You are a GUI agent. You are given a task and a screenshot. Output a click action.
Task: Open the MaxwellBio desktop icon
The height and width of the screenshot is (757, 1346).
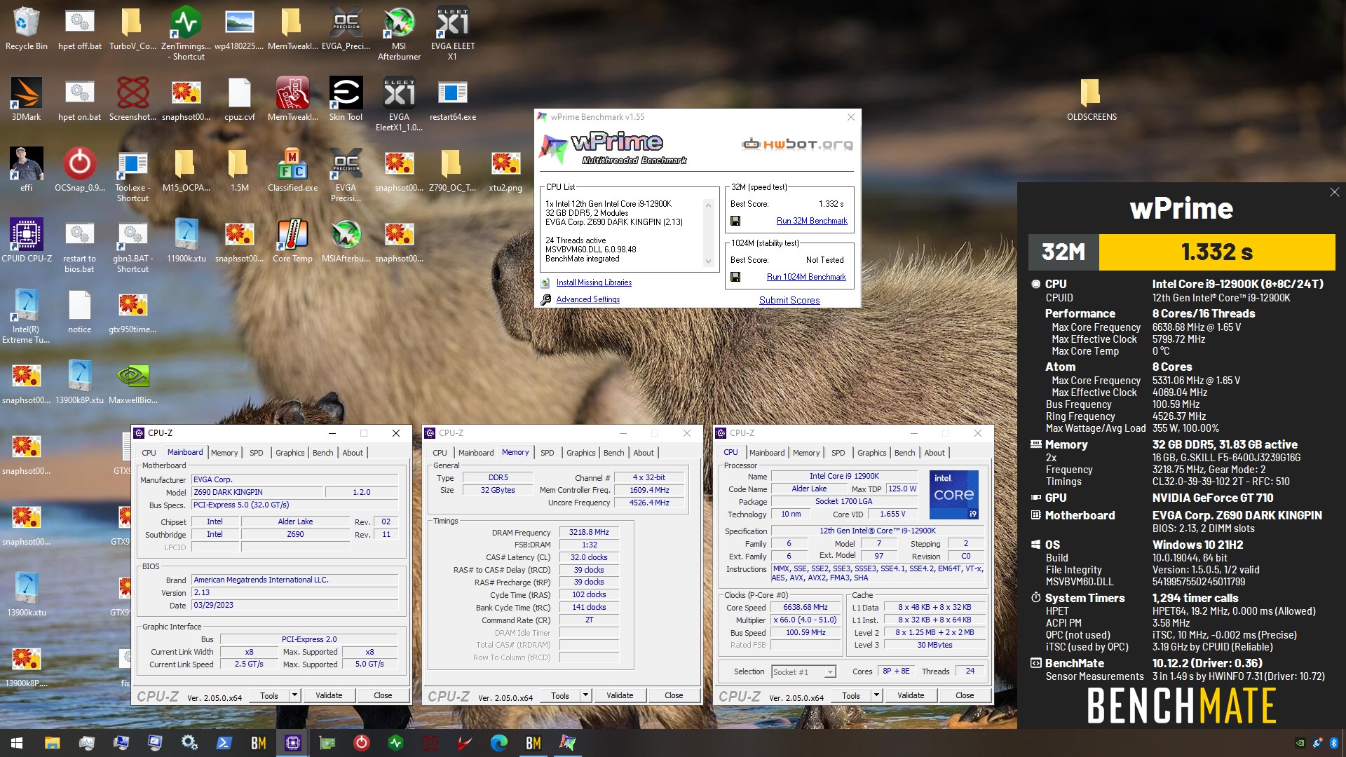pos(132,383)
